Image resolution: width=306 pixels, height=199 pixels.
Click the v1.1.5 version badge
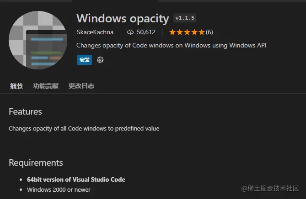click(185, 18)
